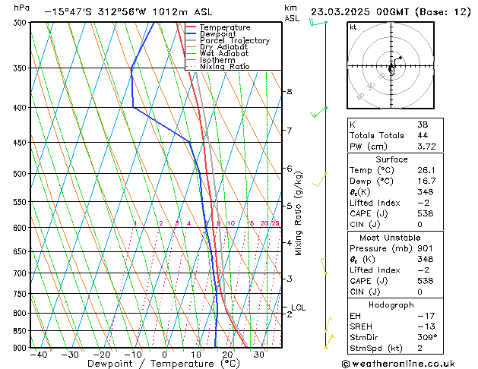The width and height of the screenshot is (478, 369).
Task: Click the '850' pressure level label
Action: click(x=21, y=331)
